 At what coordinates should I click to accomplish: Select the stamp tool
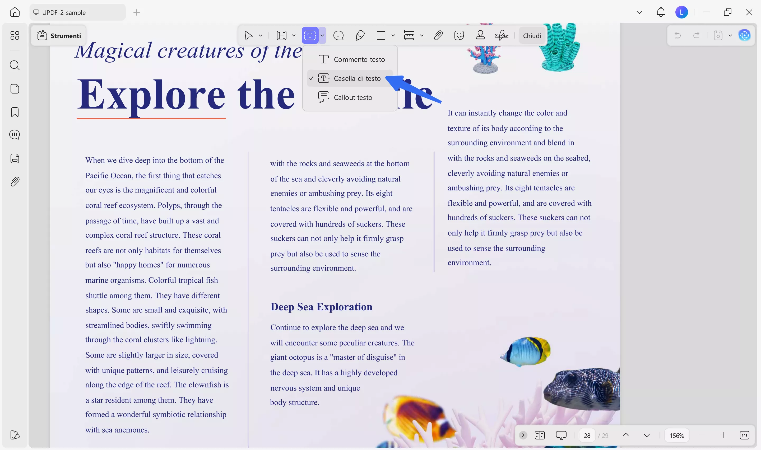(480, 36)
